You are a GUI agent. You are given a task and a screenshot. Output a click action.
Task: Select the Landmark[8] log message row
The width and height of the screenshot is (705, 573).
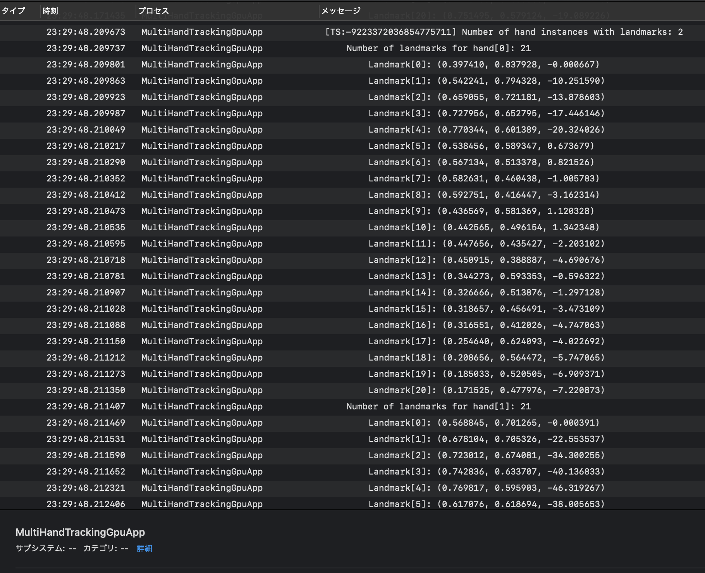pos(483,195)
